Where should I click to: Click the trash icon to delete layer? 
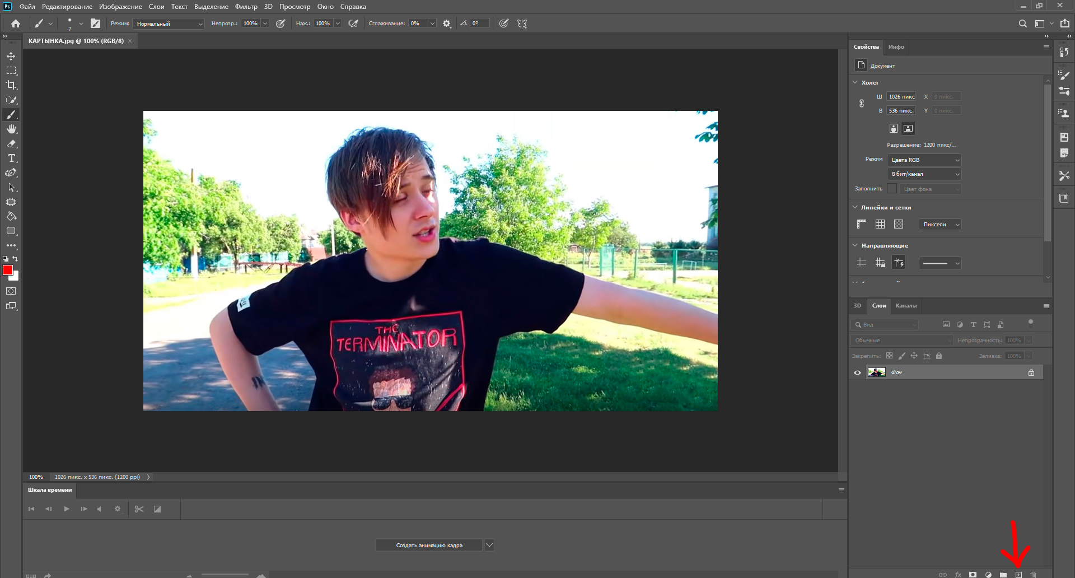point(1034,575)
